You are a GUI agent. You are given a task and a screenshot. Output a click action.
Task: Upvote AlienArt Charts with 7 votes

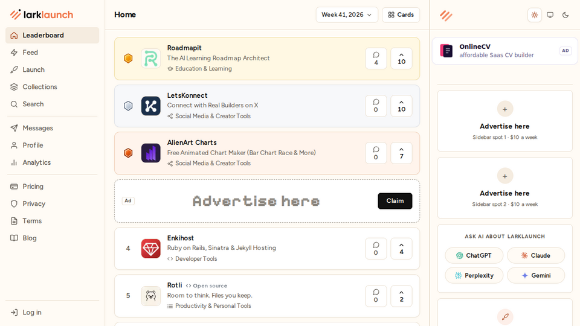click(x=401, y=153)
